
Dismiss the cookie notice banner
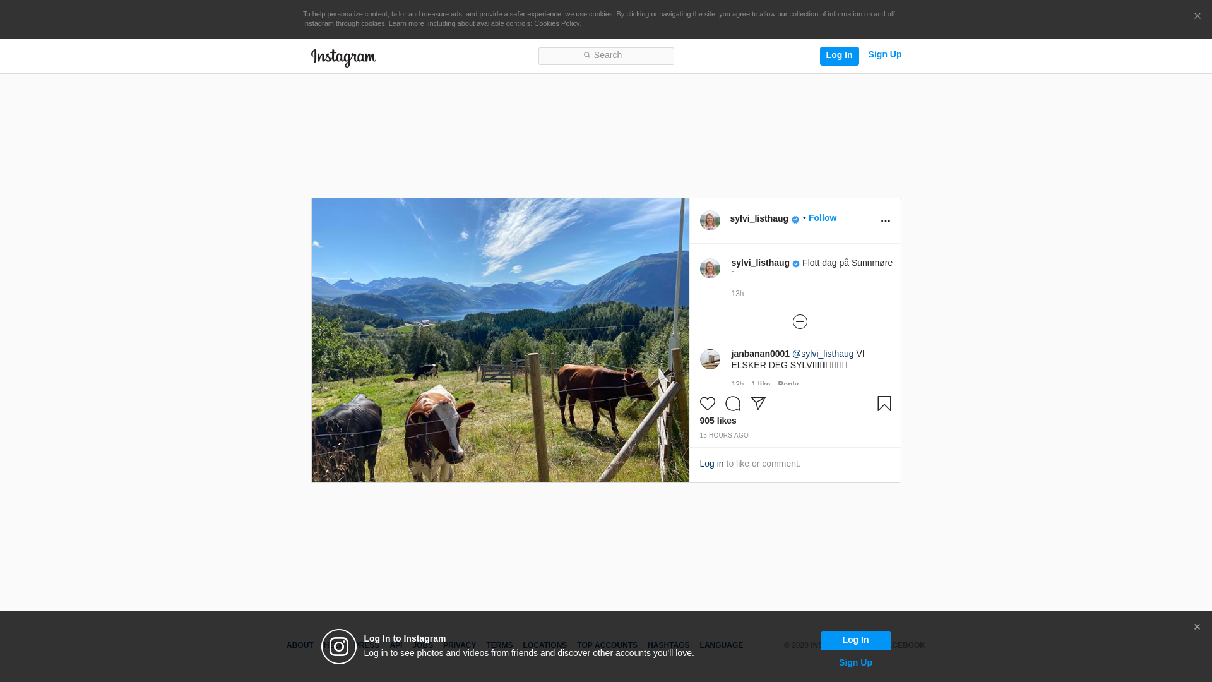1197,16
